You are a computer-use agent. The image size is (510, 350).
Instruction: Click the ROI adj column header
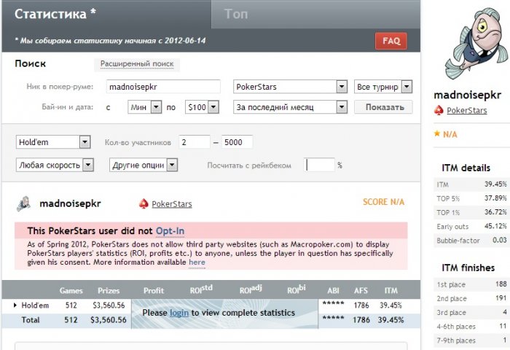[251, 289]
